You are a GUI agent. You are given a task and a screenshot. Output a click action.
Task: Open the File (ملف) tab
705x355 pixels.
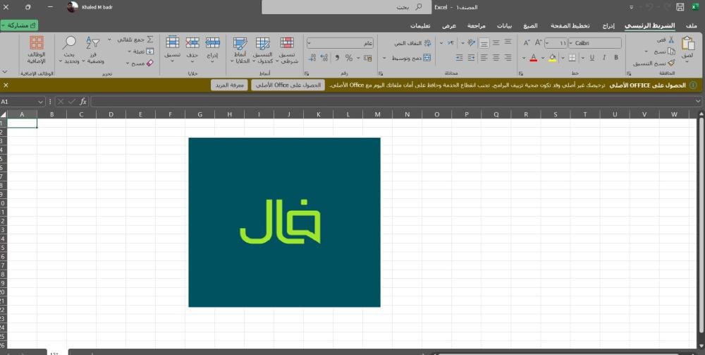(x=692, y=25)
